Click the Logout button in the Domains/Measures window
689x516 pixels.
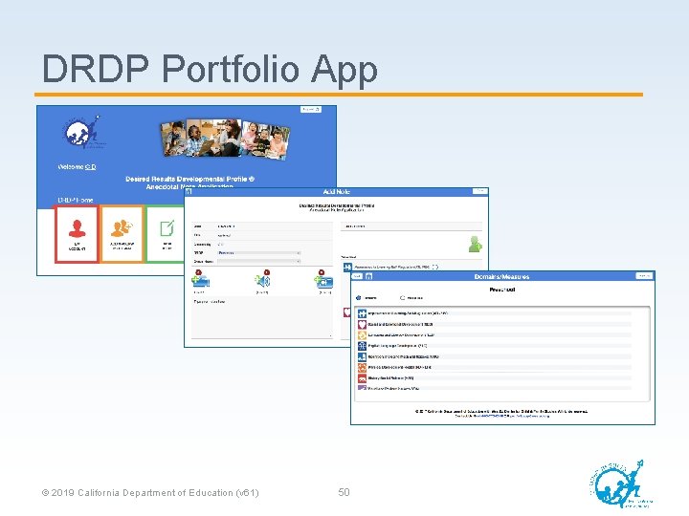[644, 276]
